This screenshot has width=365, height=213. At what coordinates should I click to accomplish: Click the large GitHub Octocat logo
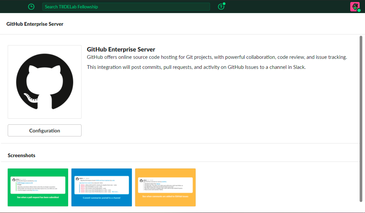point(45,82)
